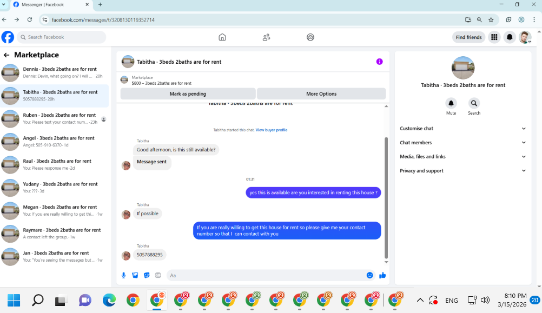Bookmark this page star icon
Screen dimensions: 542x313
pyautogui.click(x=491, y=19)
